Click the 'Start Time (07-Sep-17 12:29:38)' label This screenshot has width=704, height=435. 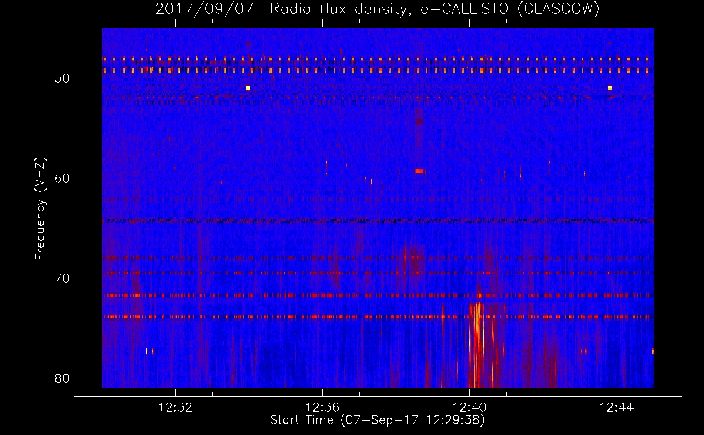pyautogui.click(x=377, y=420)
